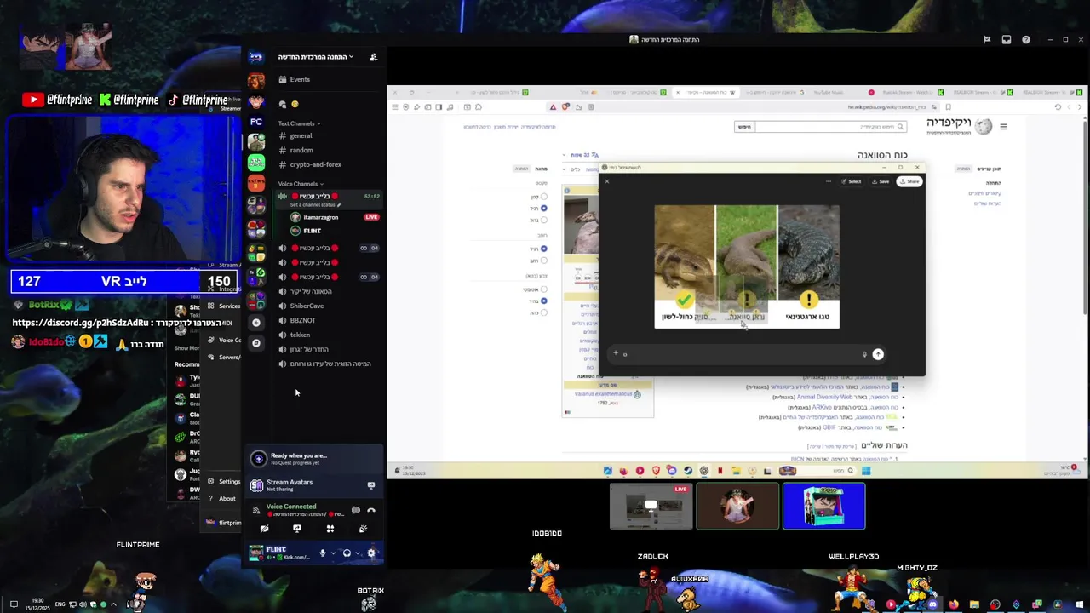The width and height of the screenshot is (1090, 613).
Task: Select גדול large text size radio button
Action: [x=543, y=220]
